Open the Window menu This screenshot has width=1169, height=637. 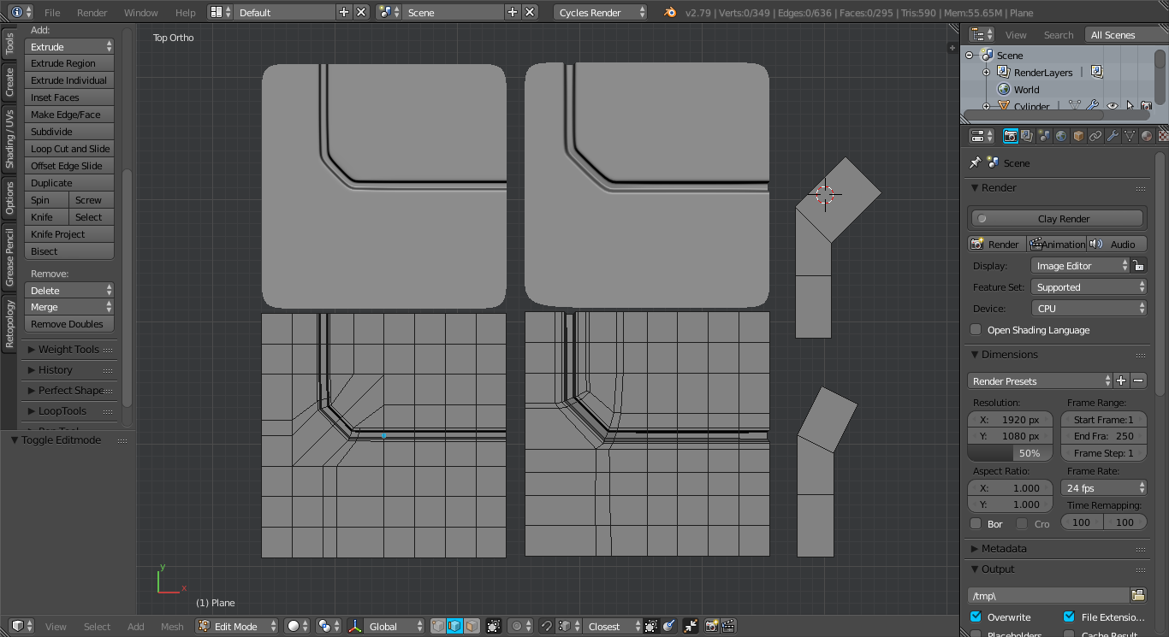[x=140, y=13]
